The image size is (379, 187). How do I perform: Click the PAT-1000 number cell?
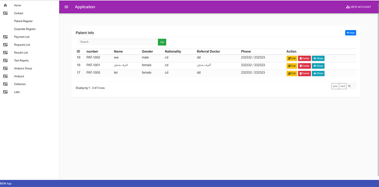(93, 72)
